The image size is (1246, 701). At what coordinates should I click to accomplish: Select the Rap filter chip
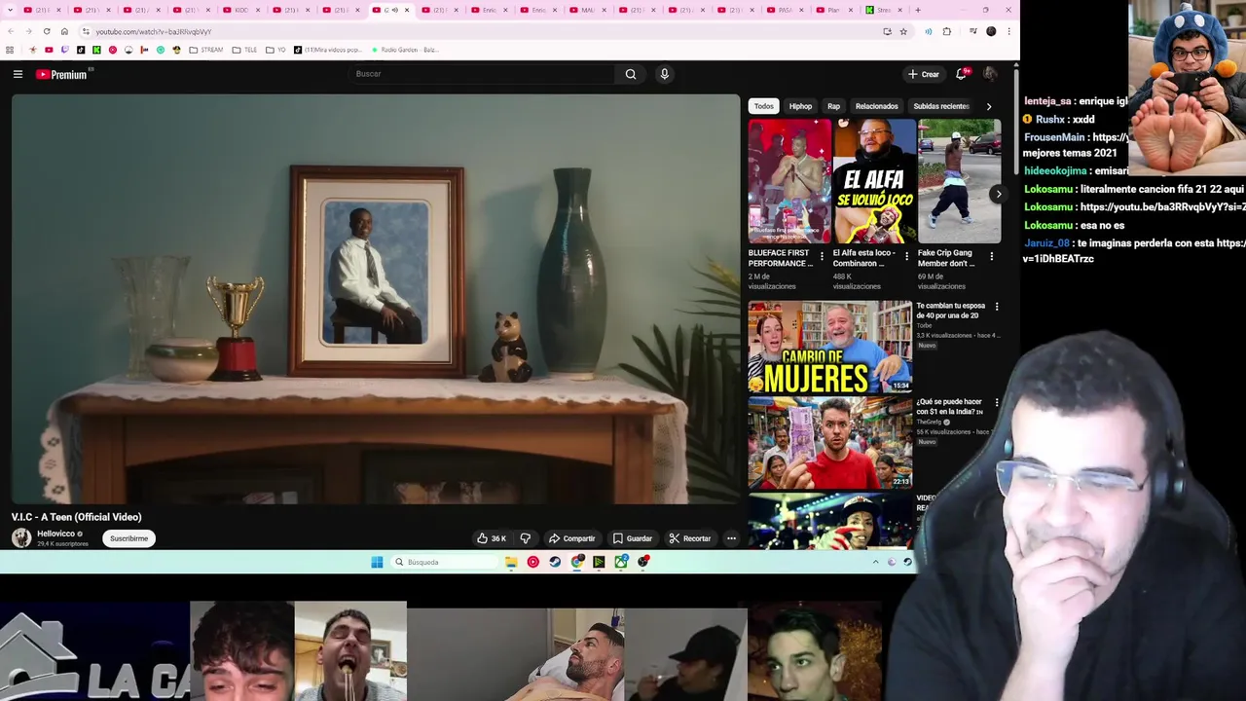(x=833, y=106)
